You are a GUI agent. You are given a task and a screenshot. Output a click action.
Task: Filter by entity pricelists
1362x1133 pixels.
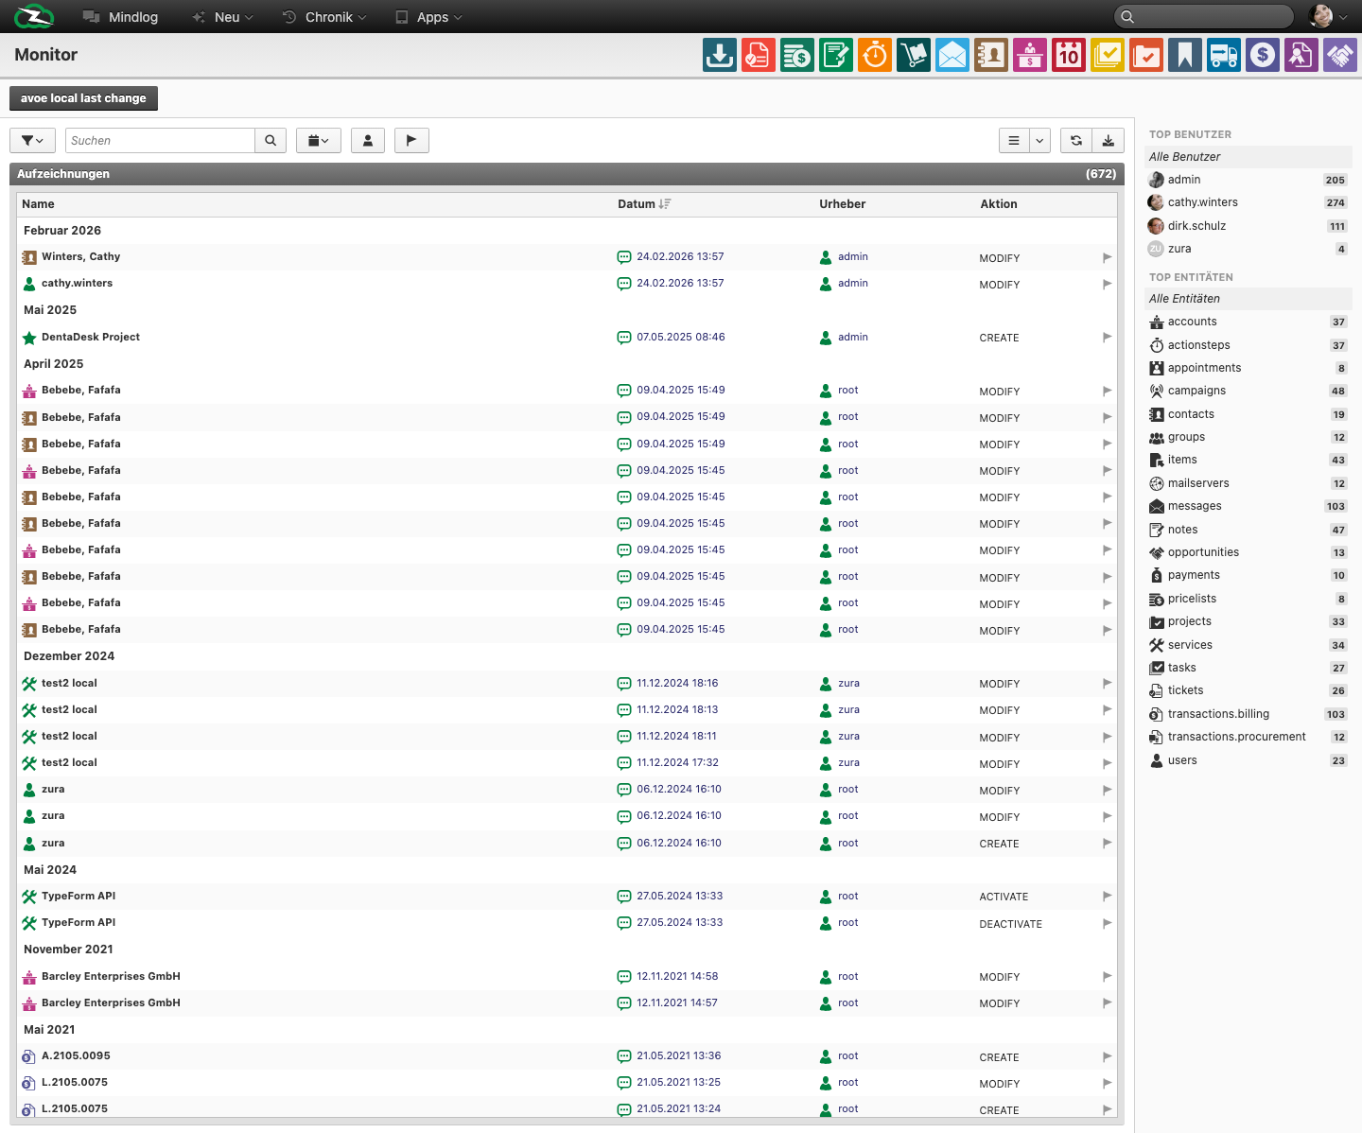coord(1248,599)
